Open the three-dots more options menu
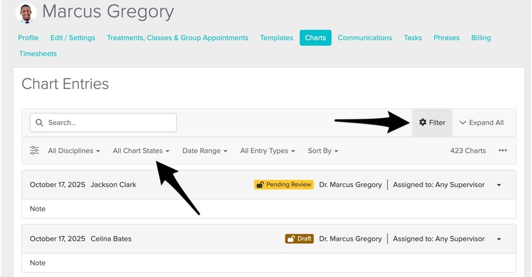This screenshot has width=532, height=277. coord(503,151)
